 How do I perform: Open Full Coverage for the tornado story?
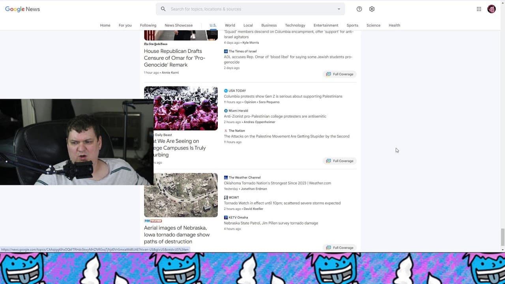(x=340, y=248)
